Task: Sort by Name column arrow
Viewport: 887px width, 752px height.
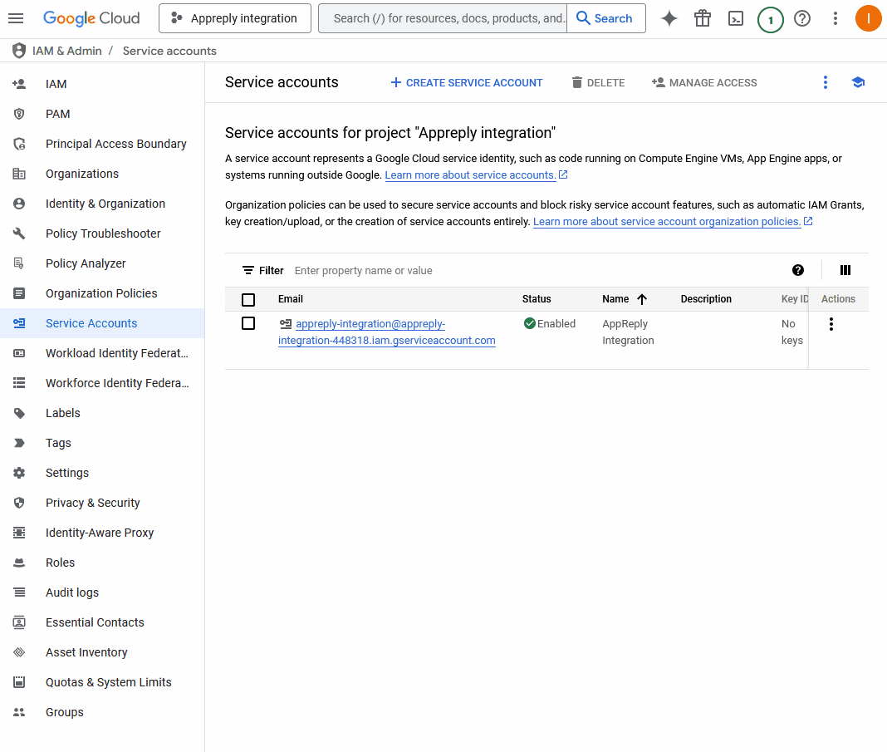Action: [x=642, y=299]
